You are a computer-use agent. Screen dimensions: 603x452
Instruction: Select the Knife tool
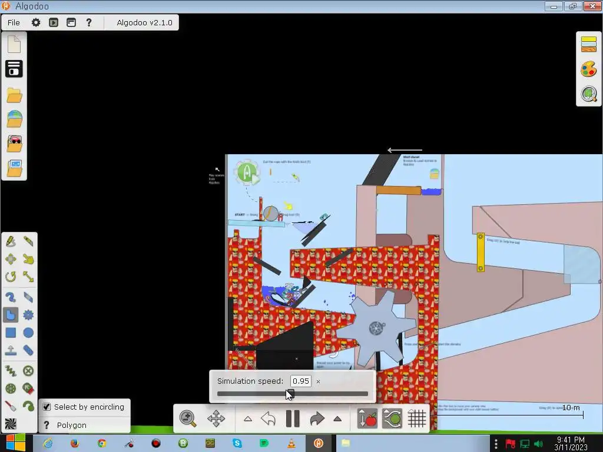(x=28, y=241)
